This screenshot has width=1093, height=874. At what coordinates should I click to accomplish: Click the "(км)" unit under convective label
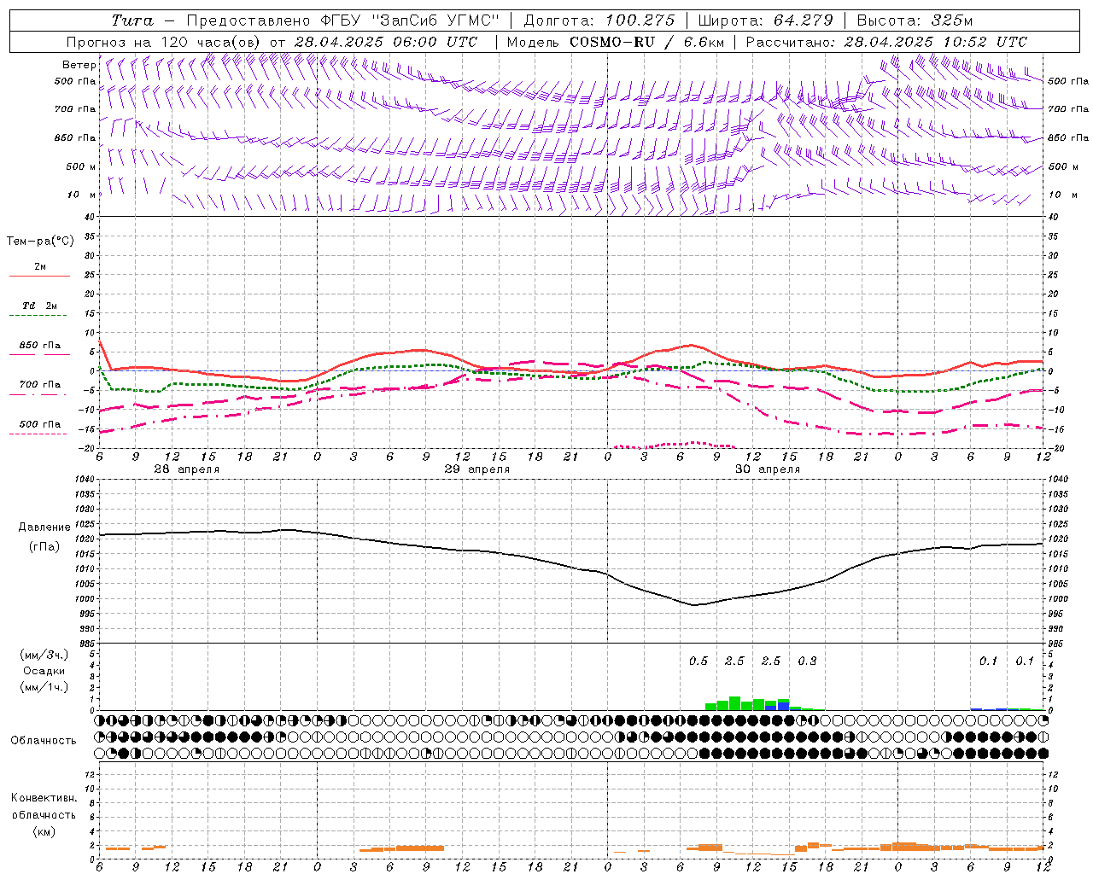[44, 831]
